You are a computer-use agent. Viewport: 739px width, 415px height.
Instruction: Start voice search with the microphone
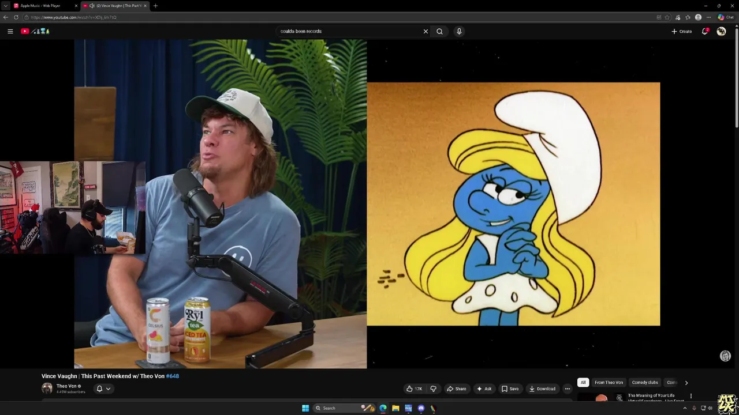pos(459,31)
